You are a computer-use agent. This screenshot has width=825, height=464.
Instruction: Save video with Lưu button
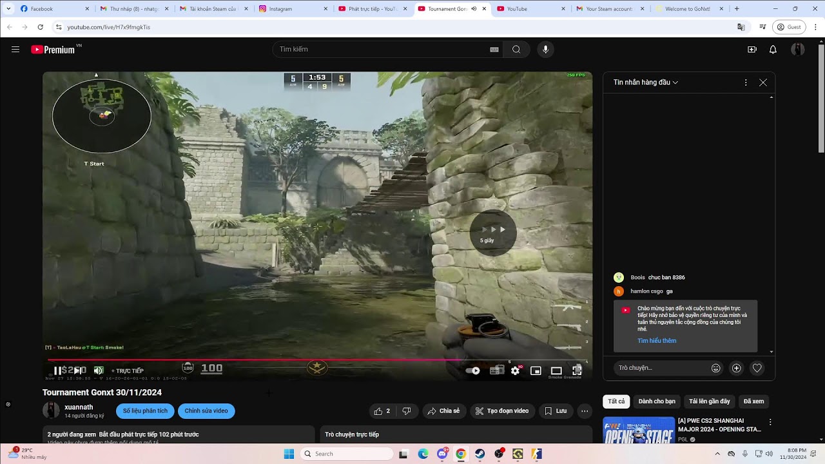pos(556,411)
